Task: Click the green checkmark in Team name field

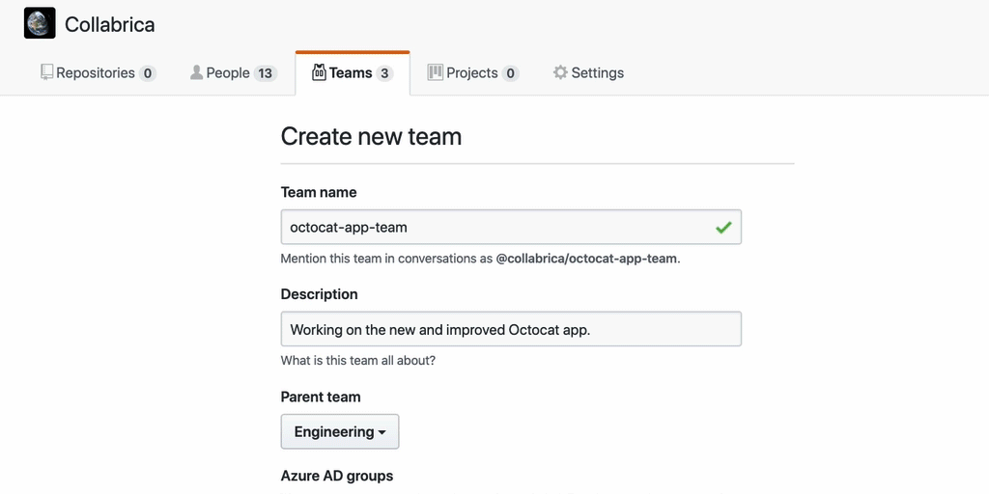Action: point(722,228)
